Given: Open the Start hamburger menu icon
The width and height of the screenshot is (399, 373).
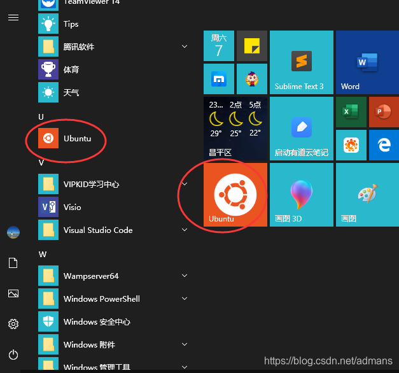Looking at the screenshot, I should tap(13, 18).
